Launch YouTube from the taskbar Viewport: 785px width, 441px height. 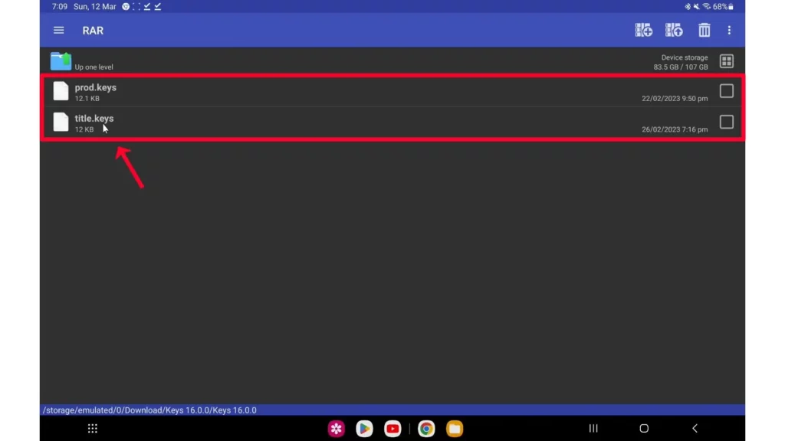392,429
